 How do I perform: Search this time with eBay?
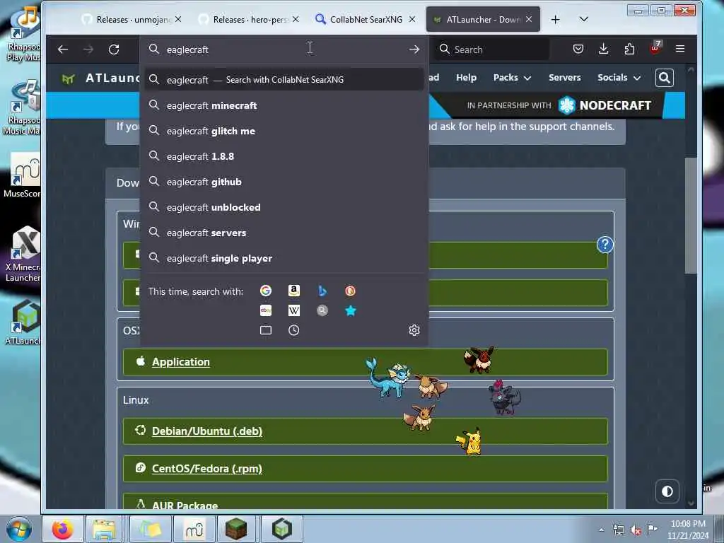[x=266, y=310]
